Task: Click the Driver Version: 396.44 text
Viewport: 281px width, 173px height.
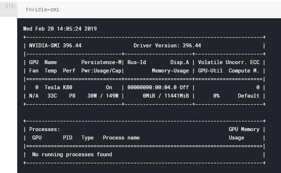Action: tap(167, 46)
